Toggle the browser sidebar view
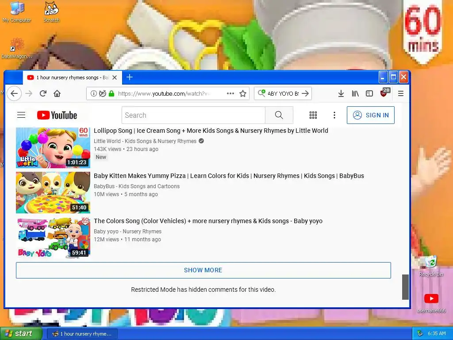The image size is (453, 340). [369, 93]
